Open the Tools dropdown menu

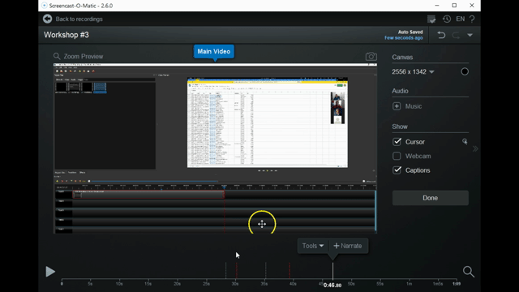tap(313, 246)
